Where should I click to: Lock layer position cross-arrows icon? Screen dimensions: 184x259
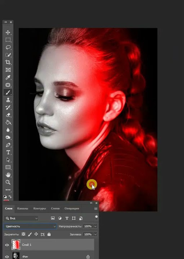36,234
